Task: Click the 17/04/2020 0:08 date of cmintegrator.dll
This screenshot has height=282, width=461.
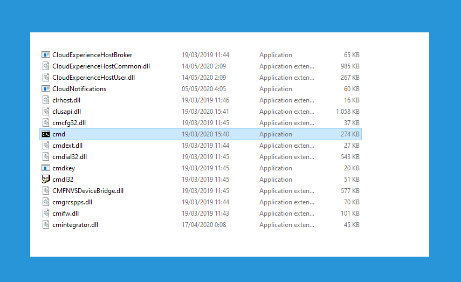Action: [x=204, y=225]
